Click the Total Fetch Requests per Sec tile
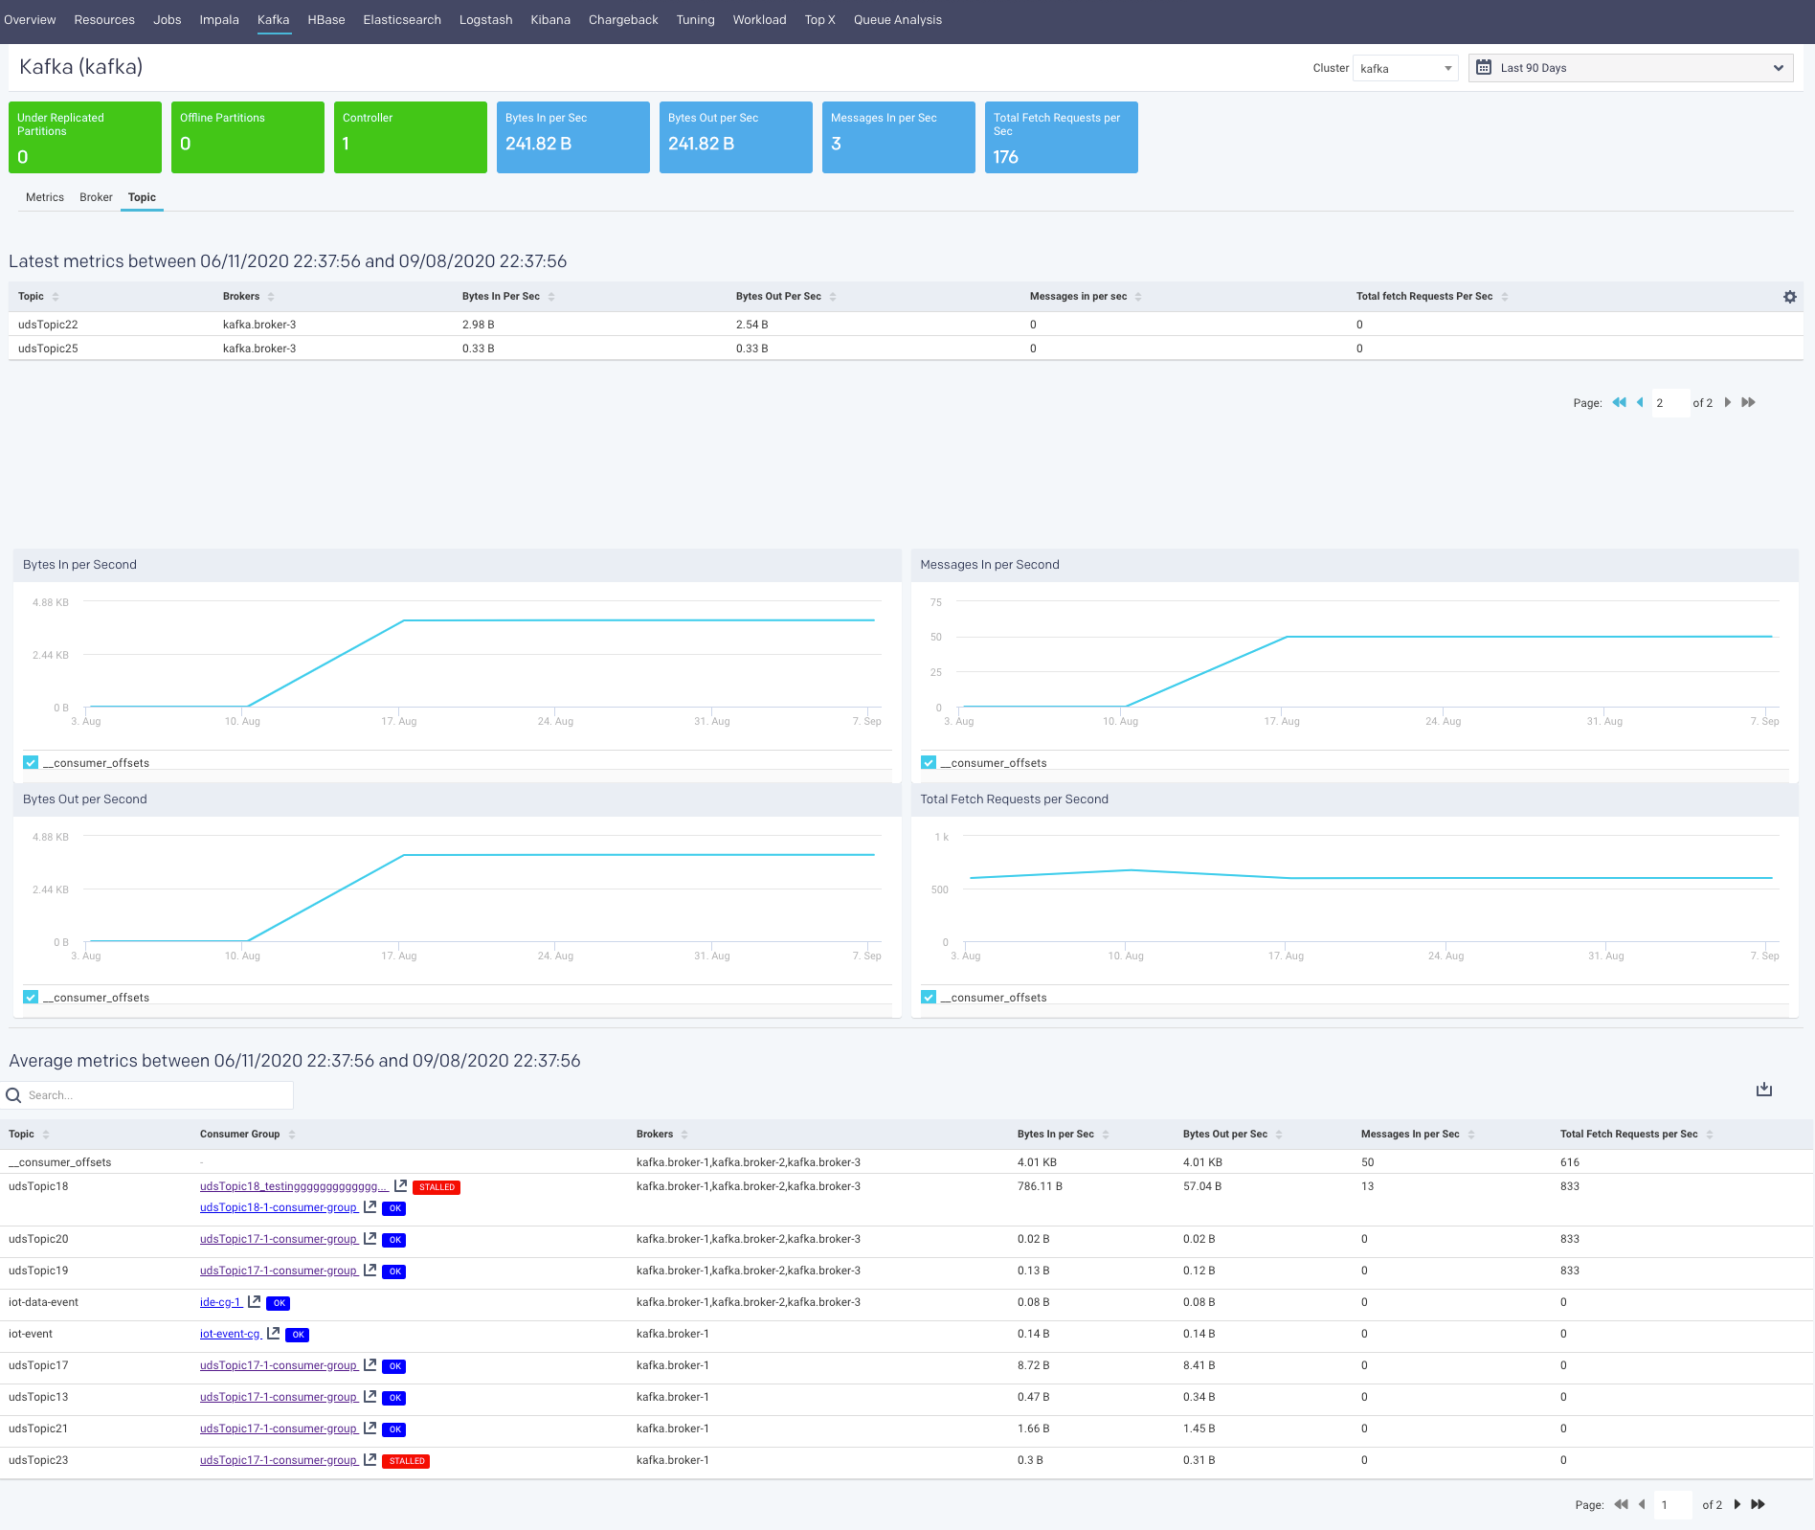 tap(1061, 137)
